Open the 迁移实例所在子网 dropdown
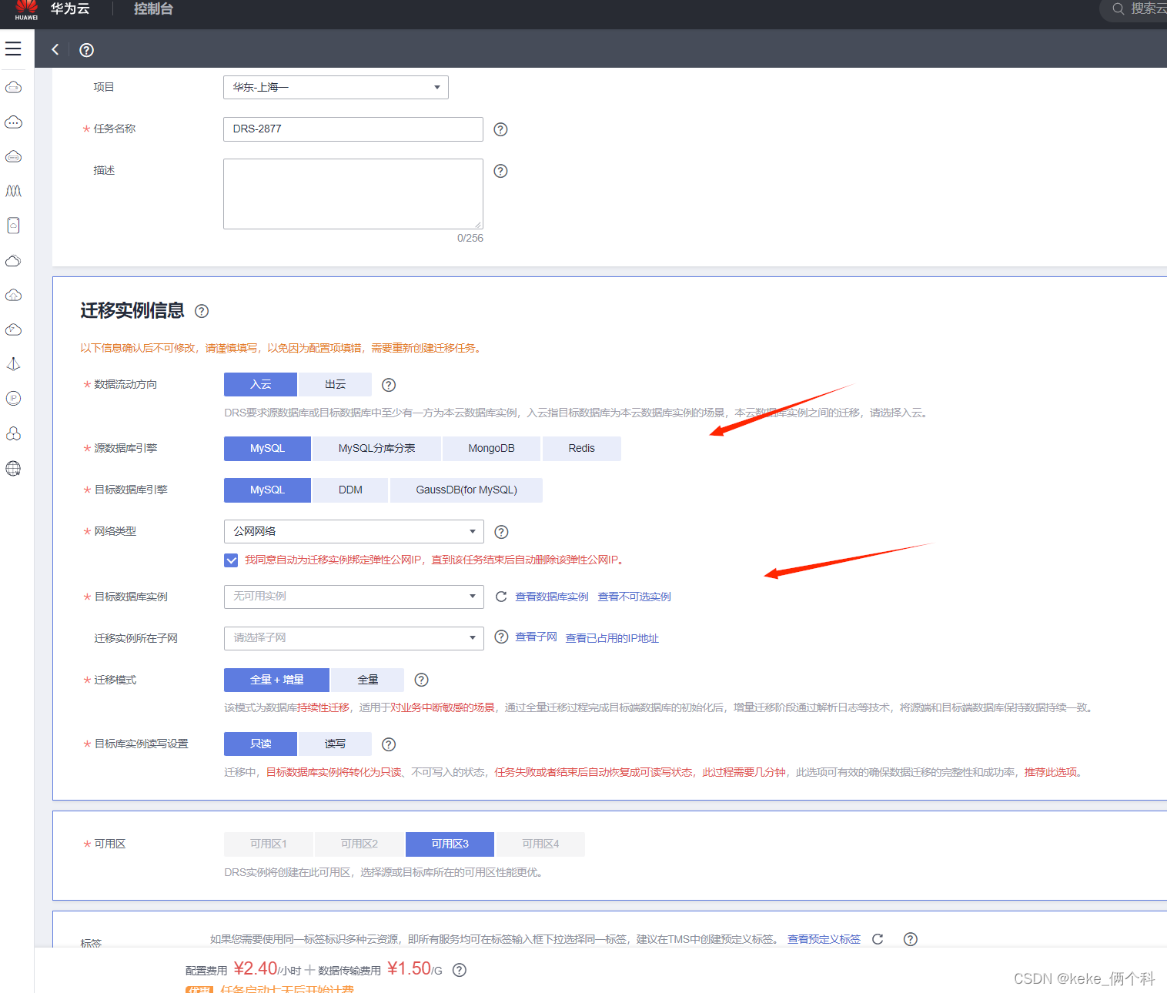 point(354,638)
